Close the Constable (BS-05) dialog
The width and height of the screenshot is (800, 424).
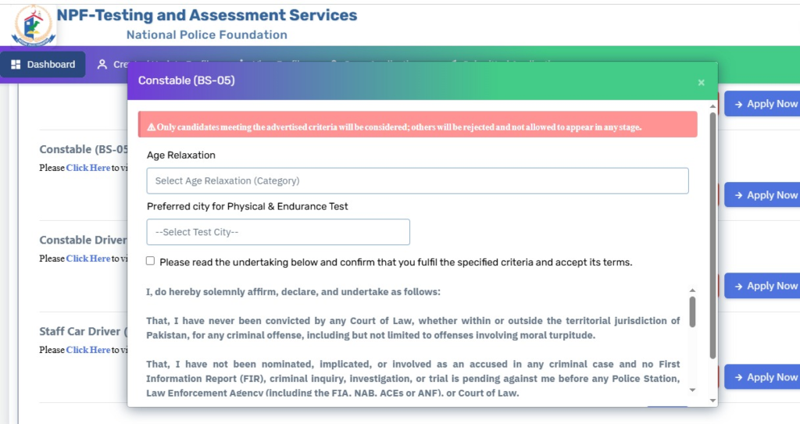click(701, 83)
